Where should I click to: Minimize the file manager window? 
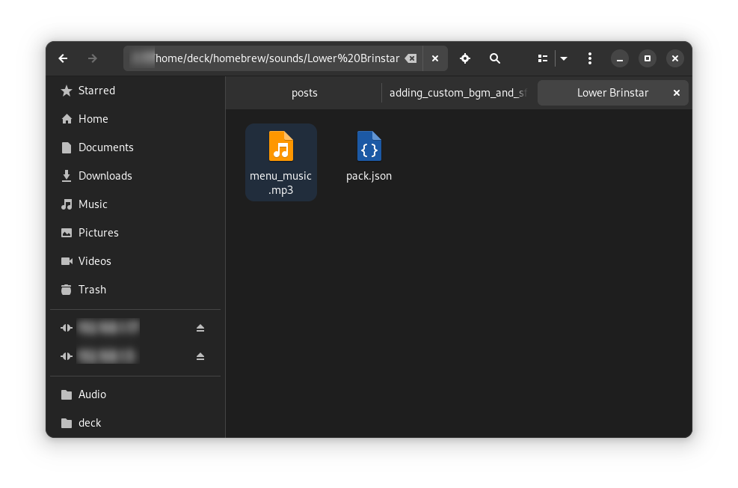point(620,58)
